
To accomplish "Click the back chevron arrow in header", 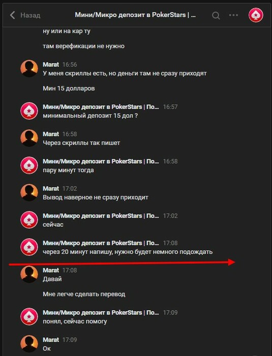I will (x=13, y=15).
